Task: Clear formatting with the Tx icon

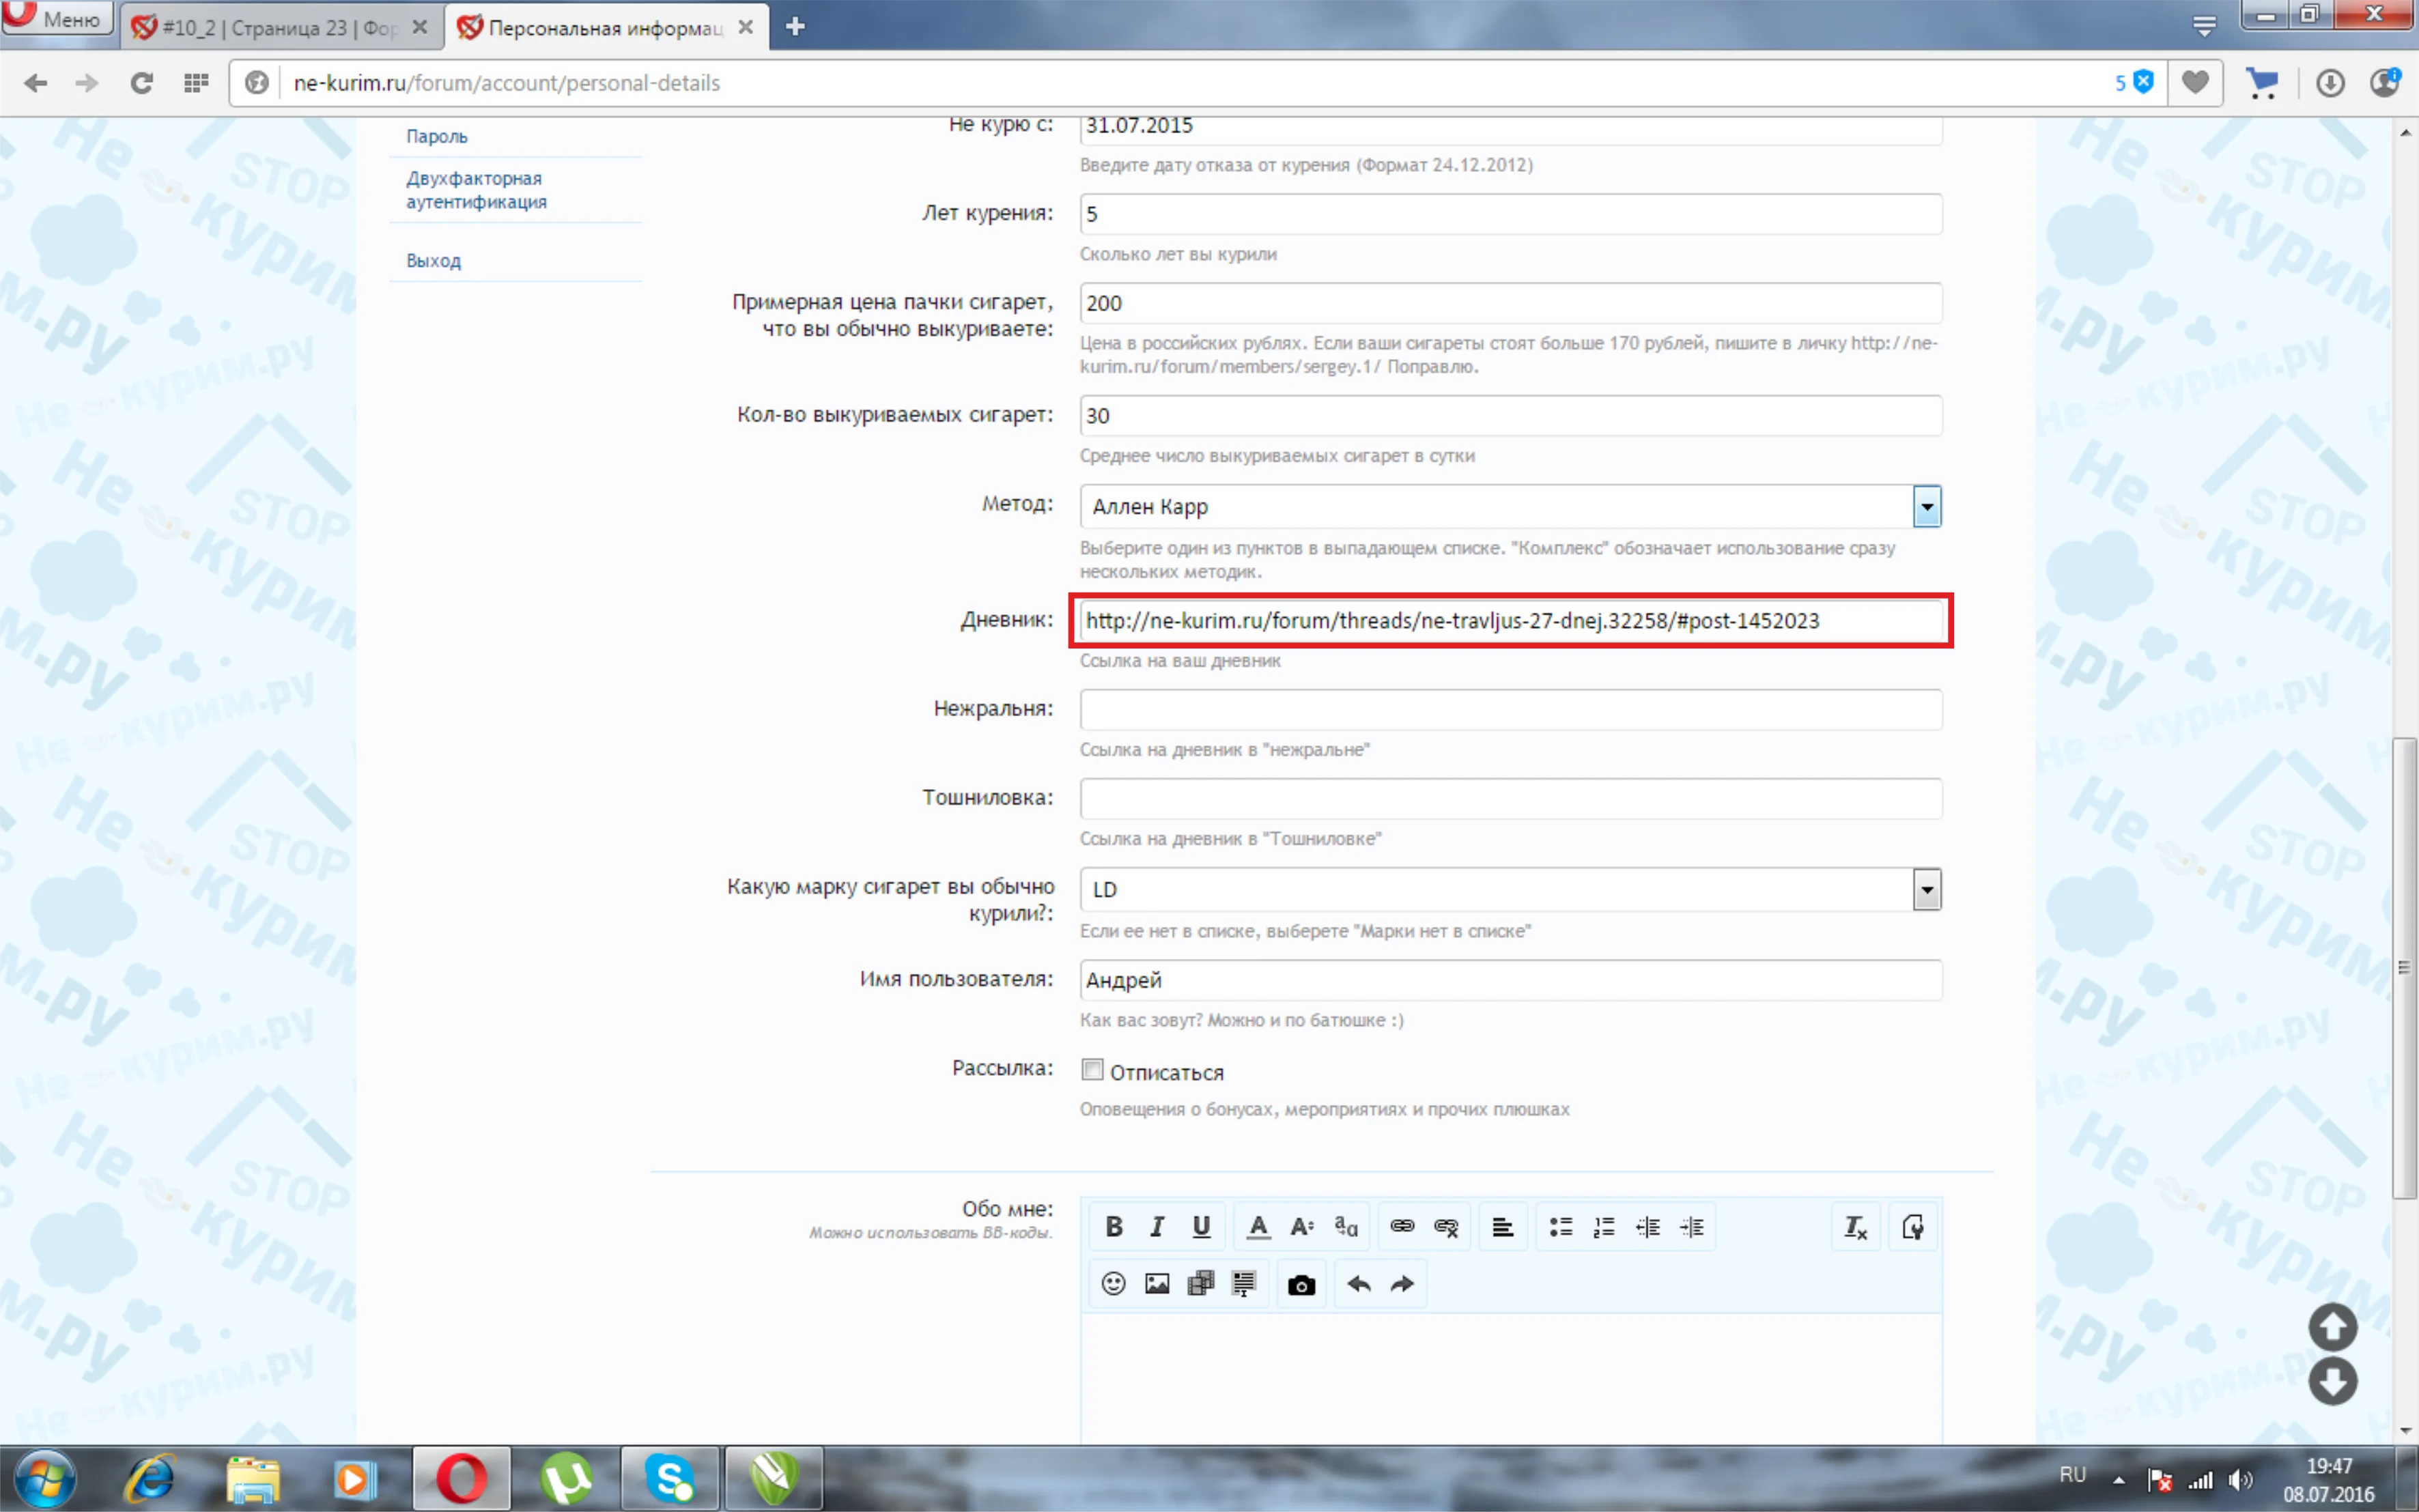Action: [1855, 1226]
